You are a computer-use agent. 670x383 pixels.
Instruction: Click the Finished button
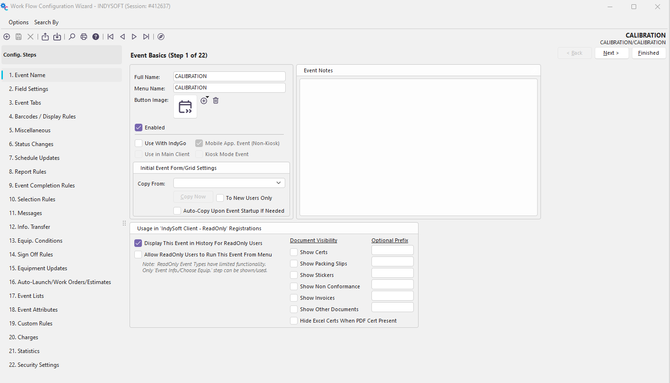(649, 53)
